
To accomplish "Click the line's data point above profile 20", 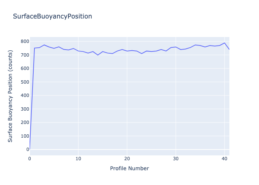I will [x=127, y=51].
